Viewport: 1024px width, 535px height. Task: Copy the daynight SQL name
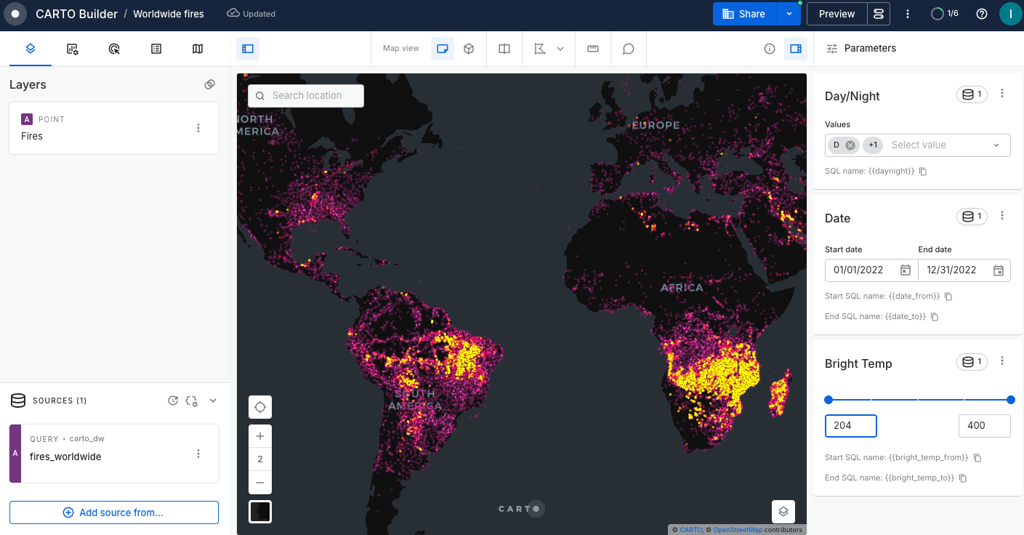point(923,172)
